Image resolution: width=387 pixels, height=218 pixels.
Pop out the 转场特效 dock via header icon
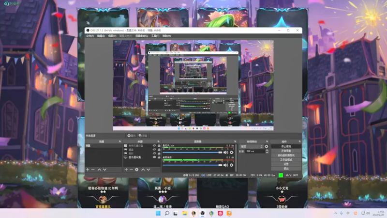pos(267,141)
